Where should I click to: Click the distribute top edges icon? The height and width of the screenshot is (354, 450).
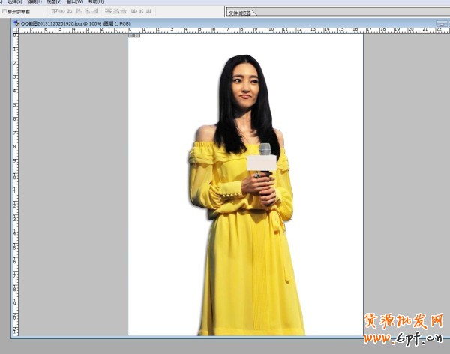pyautogui.click(x=108, y=12)
